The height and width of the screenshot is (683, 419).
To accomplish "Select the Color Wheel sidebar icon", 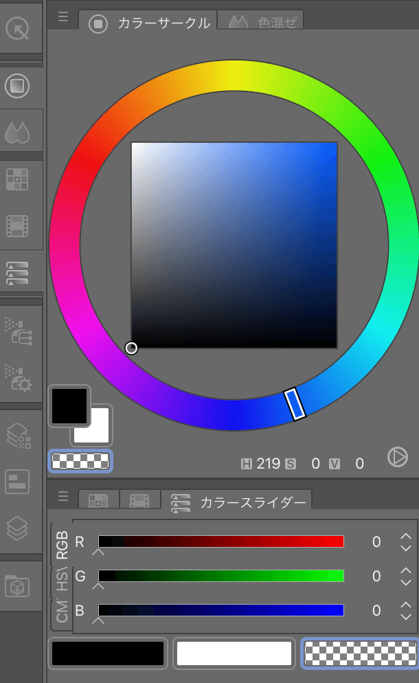I will point(17,86).
